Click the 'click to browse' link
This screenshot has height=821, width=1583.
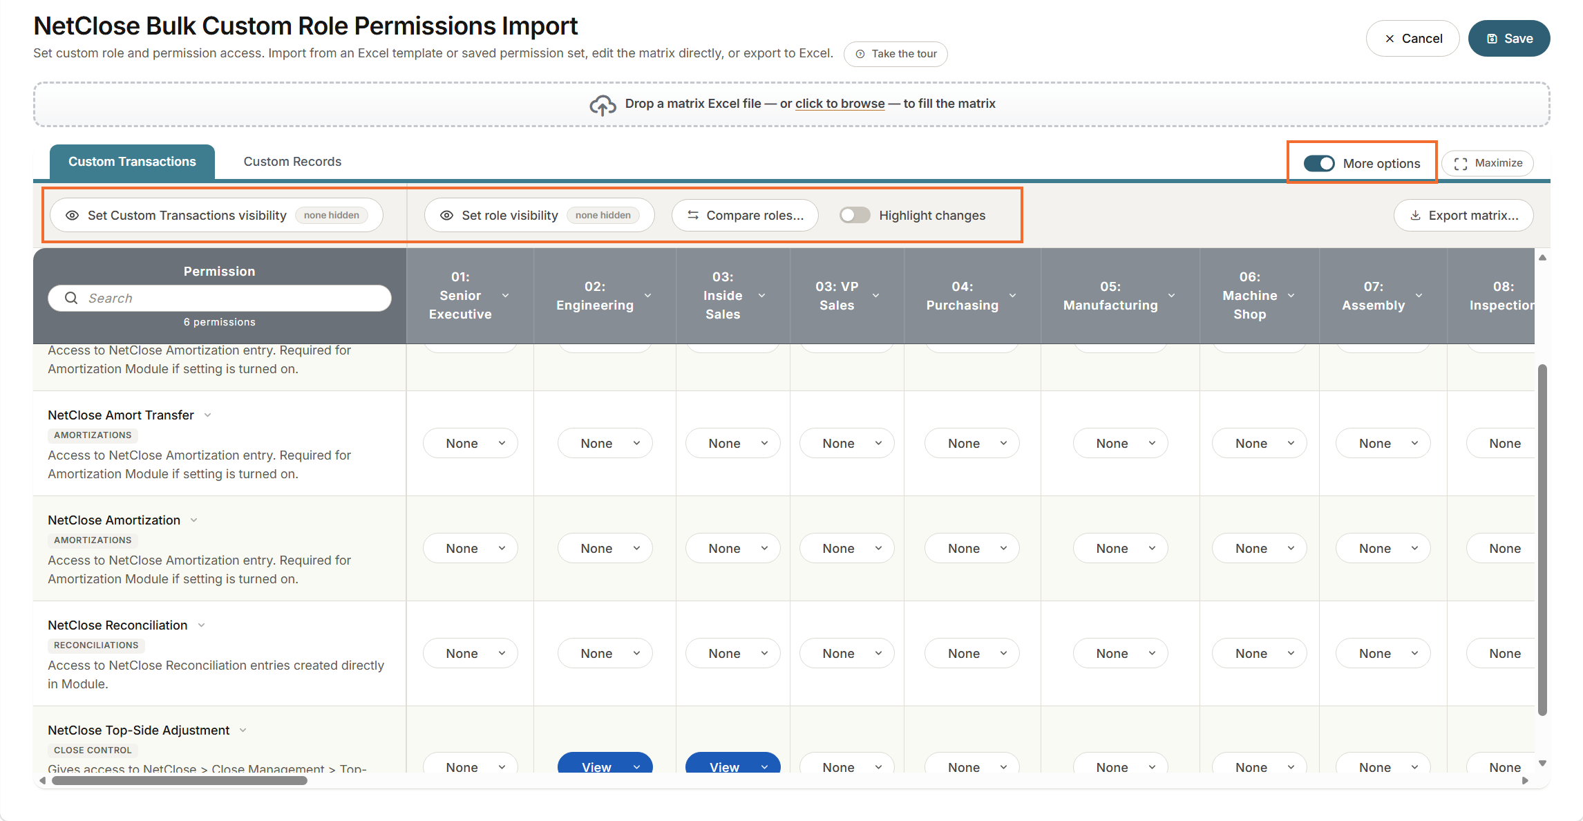coord(840,104)
